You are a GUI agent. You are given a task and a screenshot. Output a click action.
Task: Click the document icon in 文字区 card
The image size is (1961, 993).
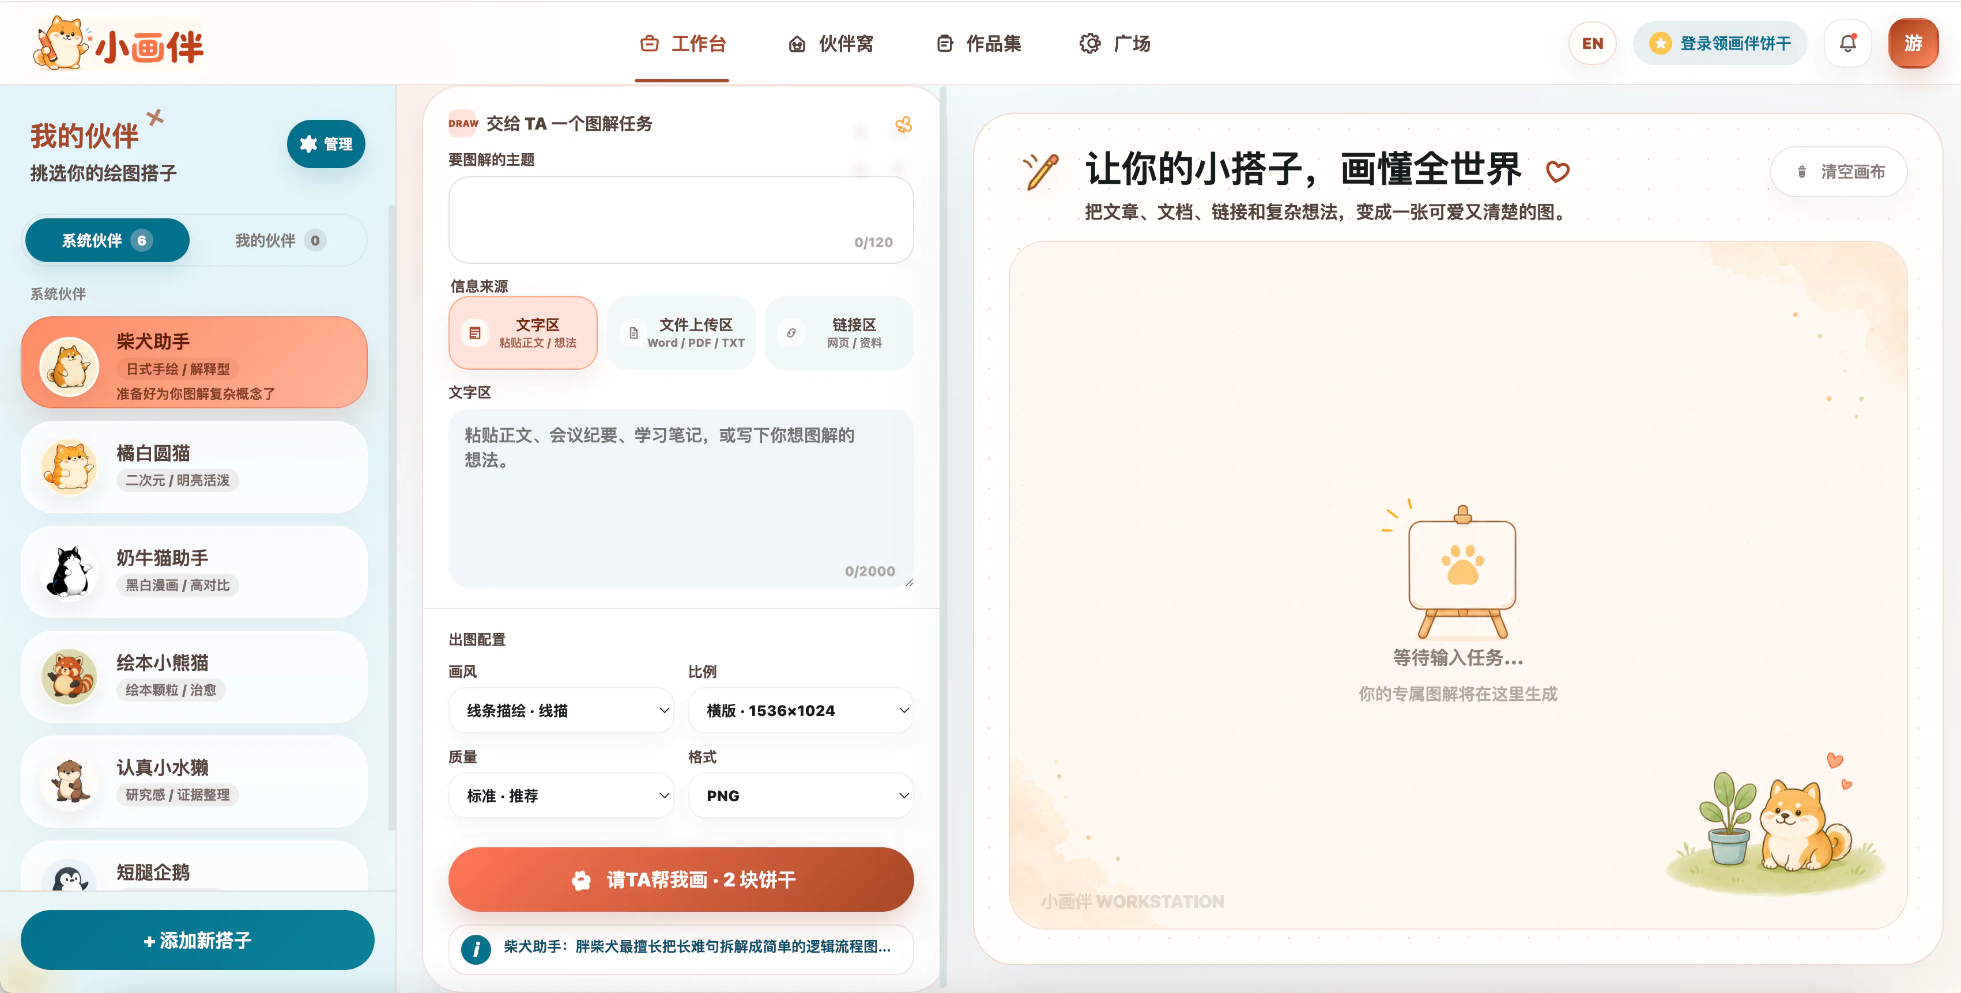point(475,332)
